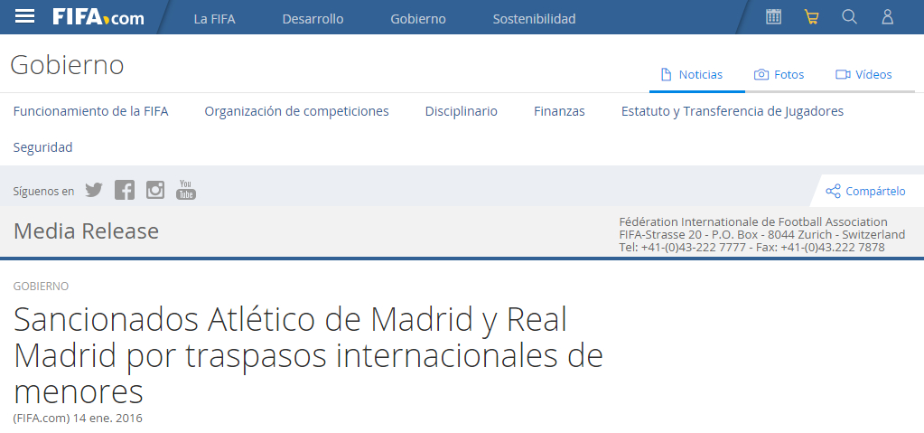Open the yellow shopping cart

811,17
